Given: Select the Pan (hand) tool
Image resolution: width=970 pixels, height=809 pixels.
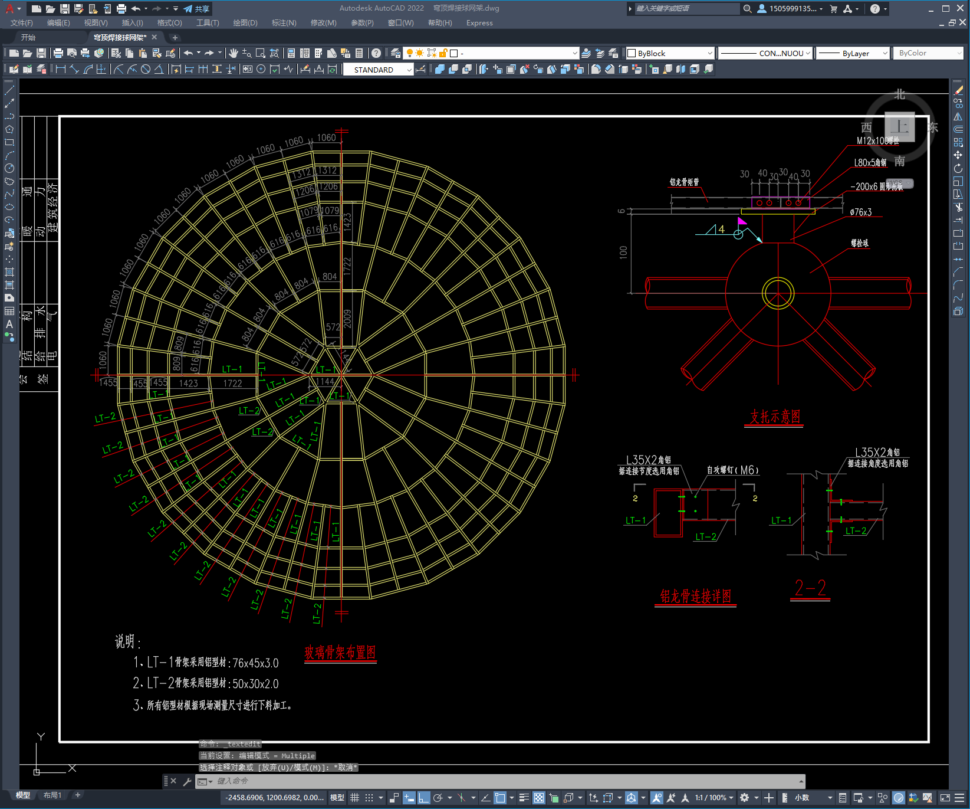Looking at the screenshot, I should click(234, 53).
